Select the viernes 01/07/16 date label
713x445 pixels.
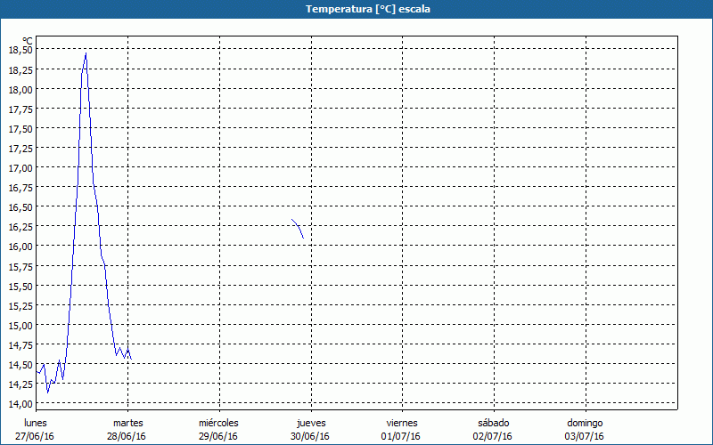(401, 429)
